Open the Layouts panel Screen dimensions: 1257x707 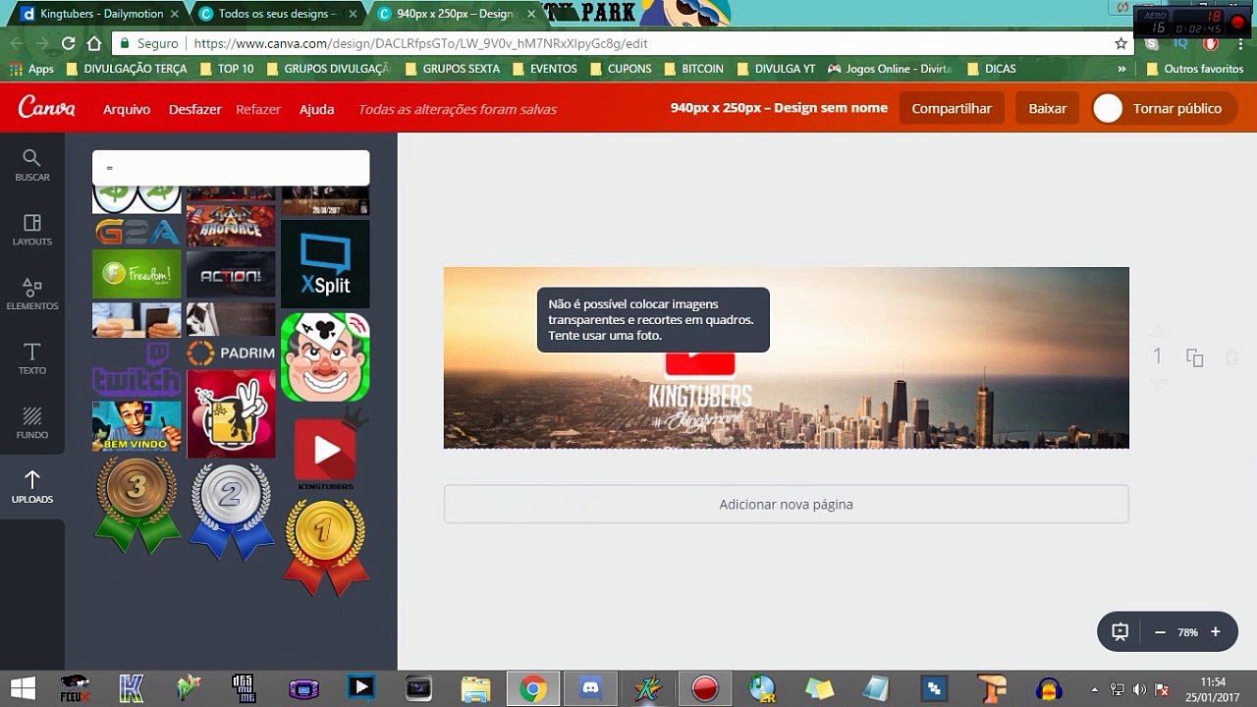coord(31,230)
